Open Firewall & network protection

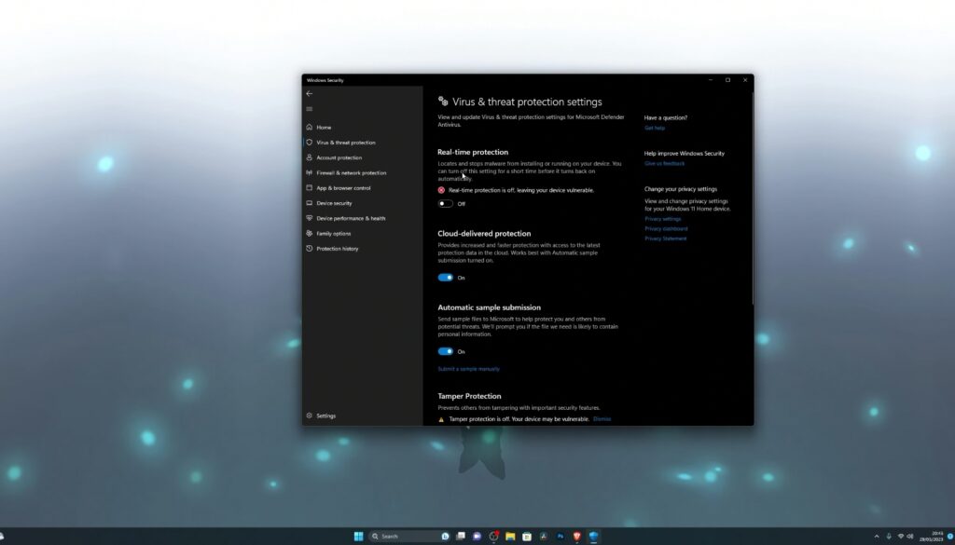[351, 172]
